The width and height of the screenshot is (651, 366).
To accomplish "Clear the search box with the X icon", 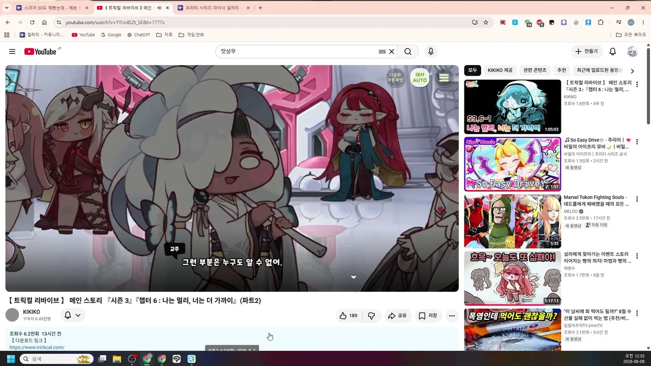I will [392, 51].
